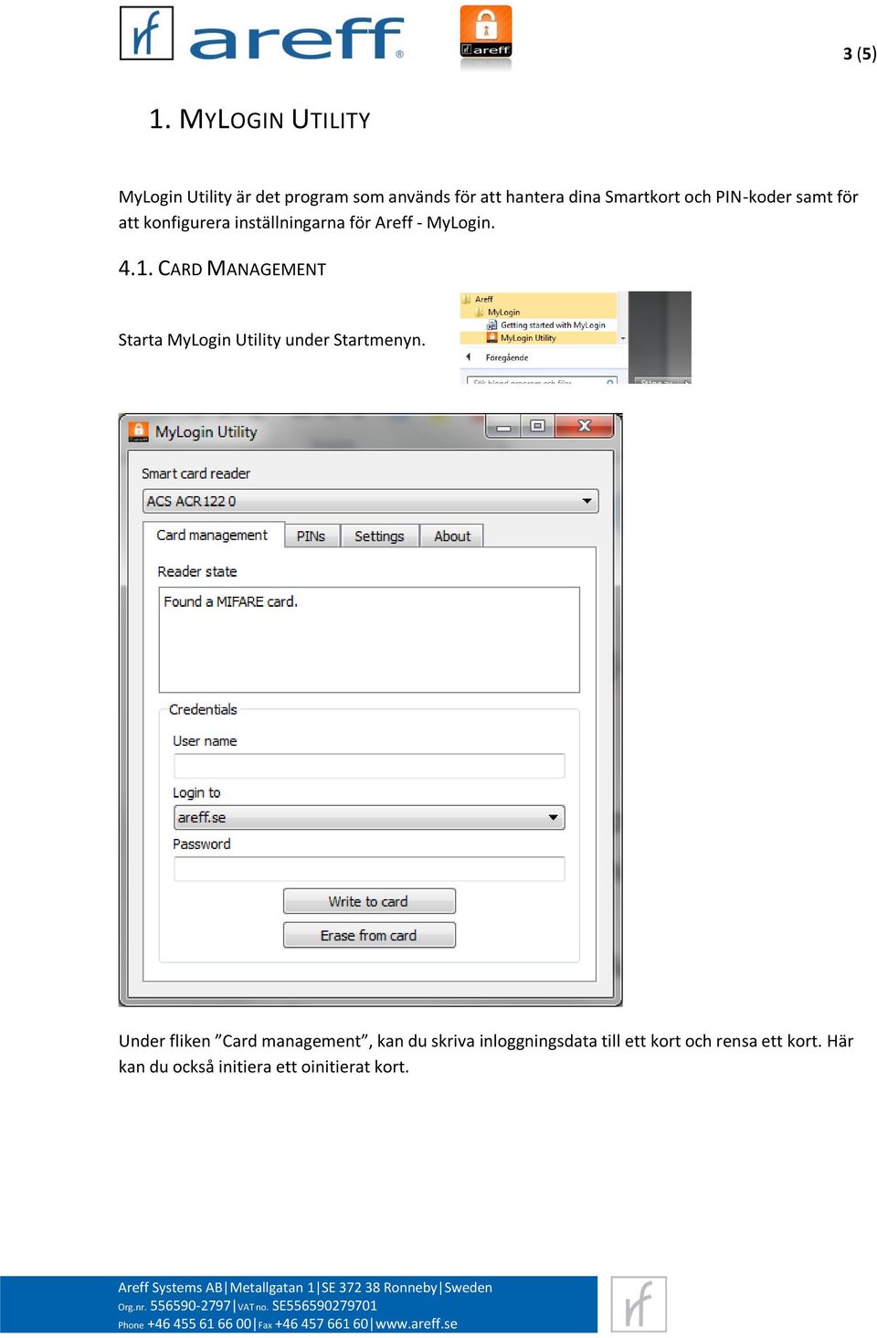Click the Write to card button
This screenshot has width=877, height=1338.
(x=369, y=901)
